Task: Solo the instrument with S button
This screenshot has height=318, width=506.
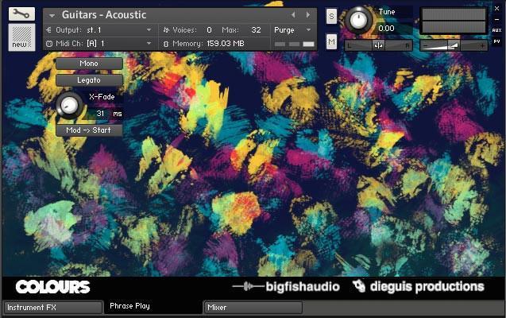Action: pyautogui.click(x=331, y=17)
